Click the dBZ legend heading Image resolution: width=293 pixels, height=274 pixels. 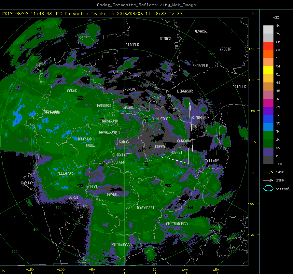click(x=276, y=18)
